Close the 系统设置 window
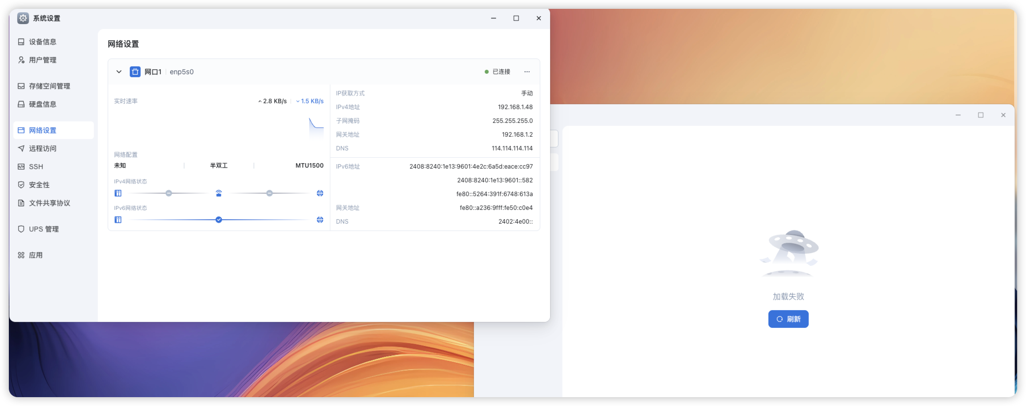This screenshot has height=406, width=1026. (539, 18)
